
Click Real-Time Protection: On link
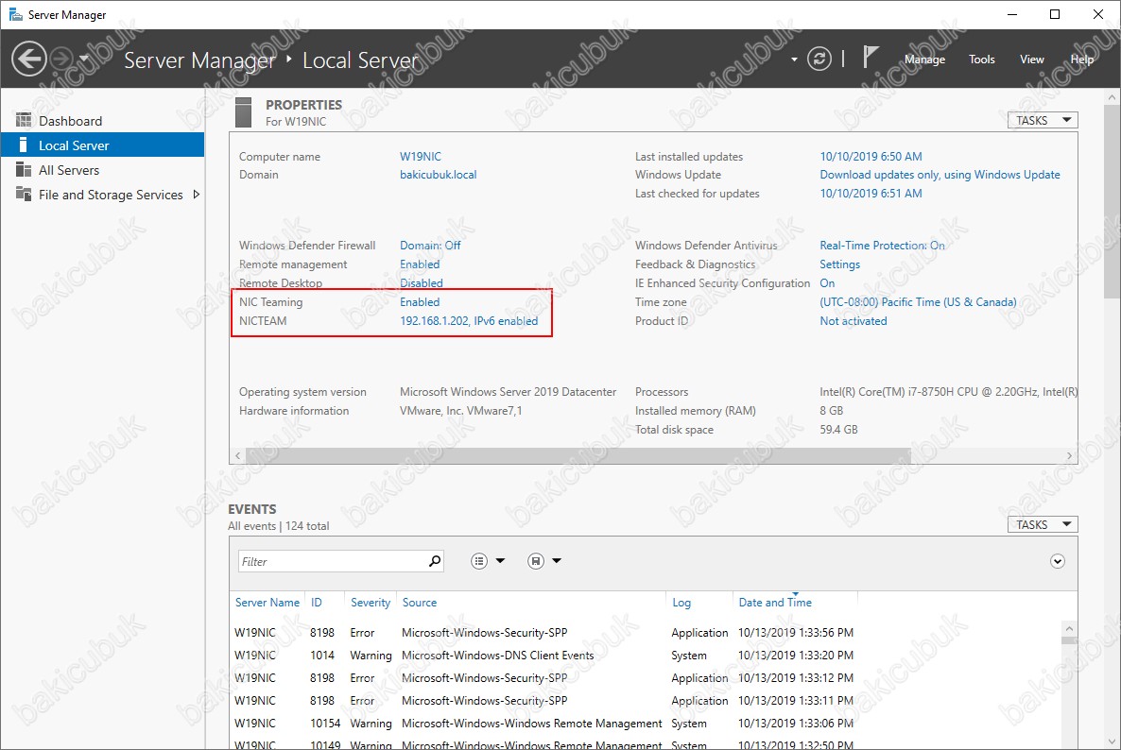[x=882, y=245]
